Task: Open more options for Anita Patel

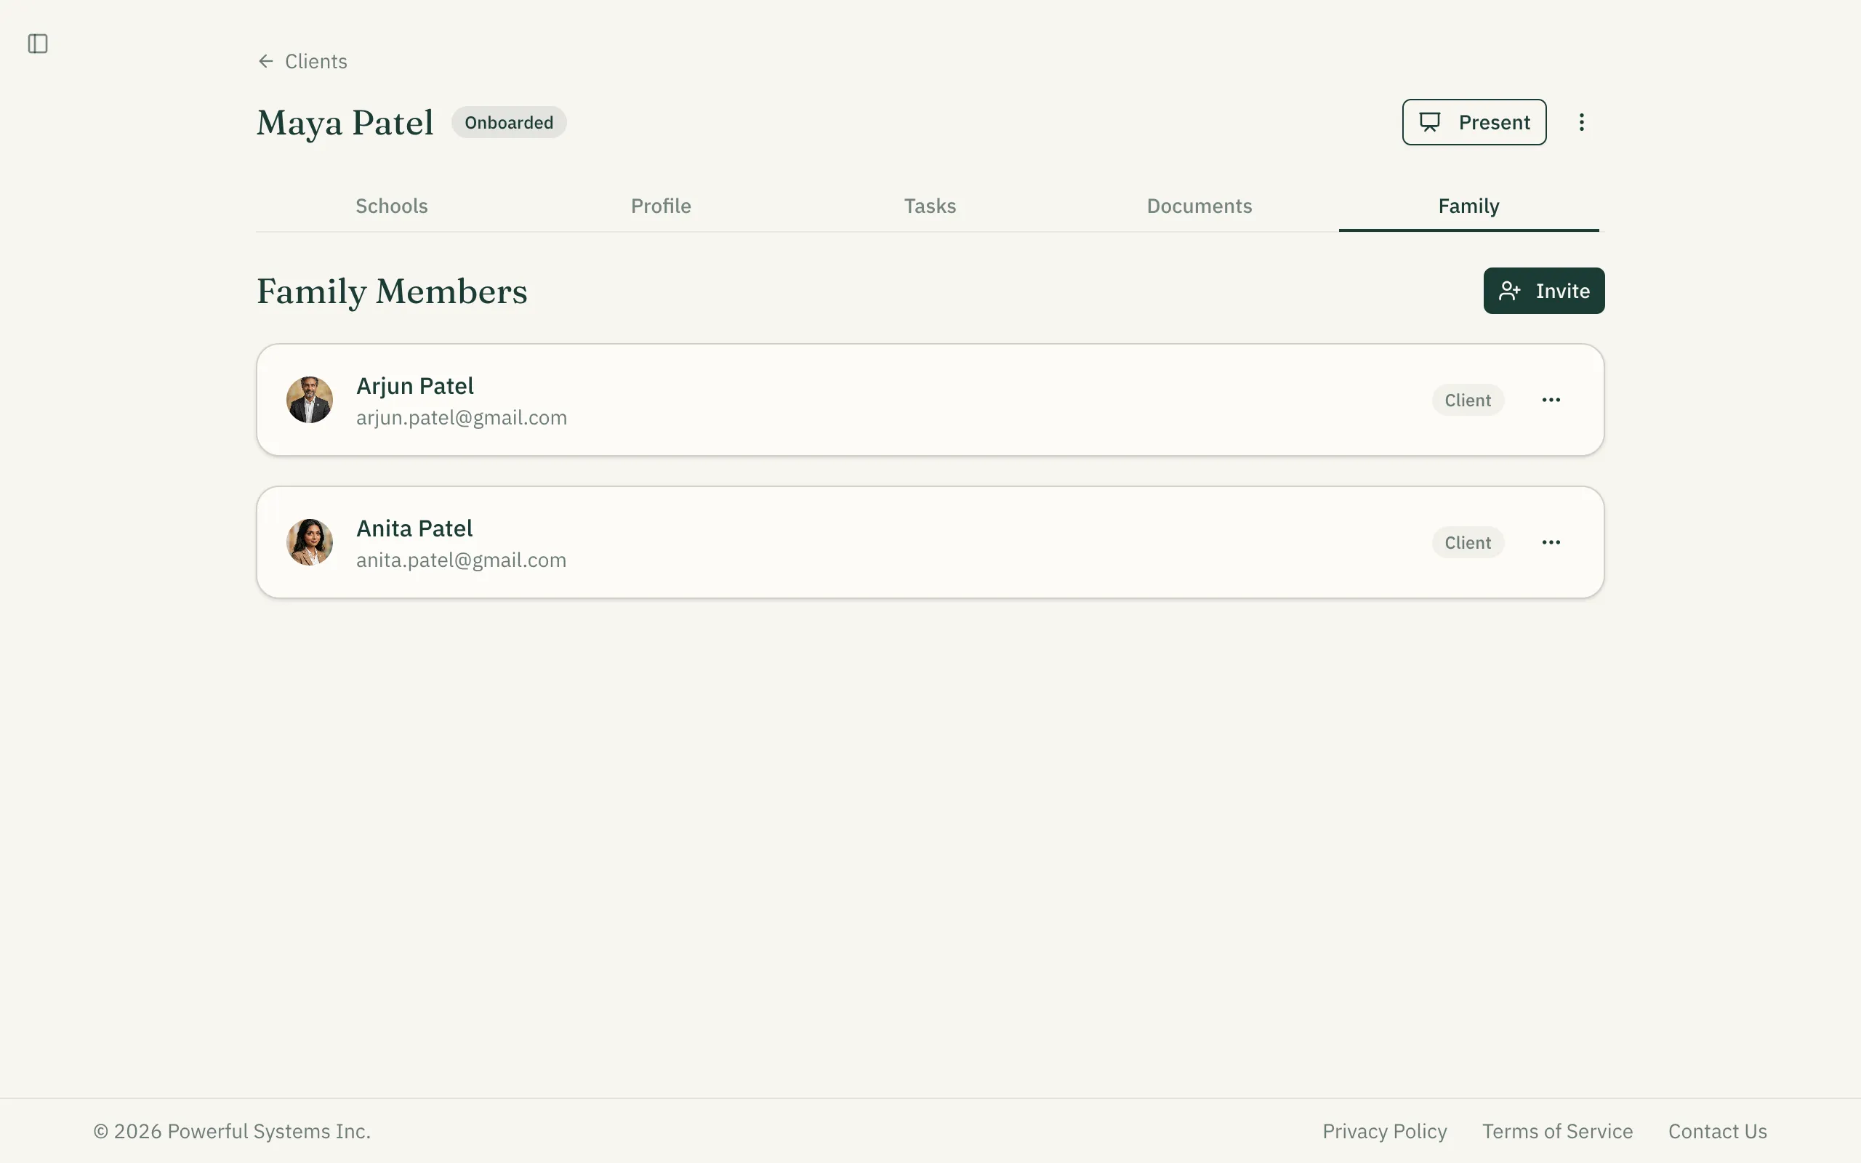Action: tap(1551, 542)
